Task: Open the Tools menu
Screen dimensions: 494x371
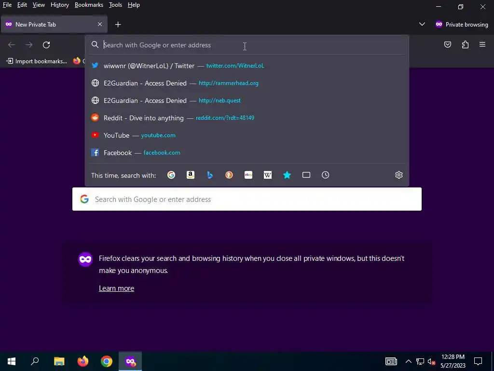Action: click(x=115, y=5)
